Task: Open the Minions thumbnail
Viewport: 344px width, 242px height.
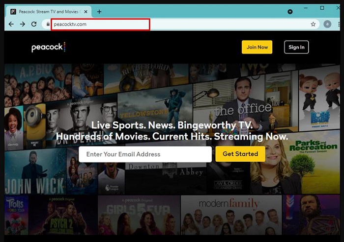Action: pos(34,127)
